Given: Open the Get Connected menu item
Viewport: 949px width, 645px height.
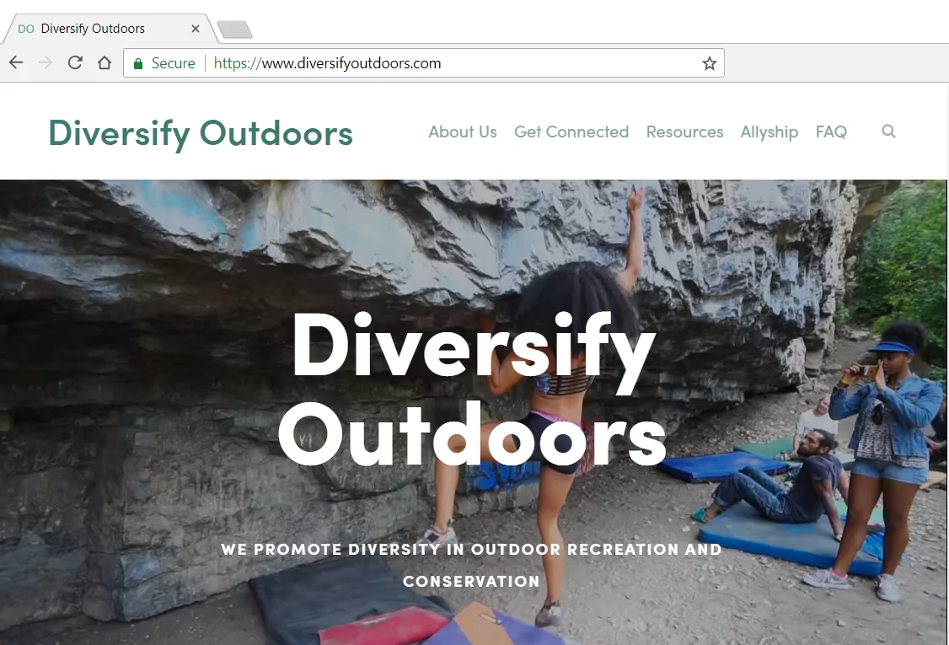Looking at the screenshot, I should coord(571,132).
